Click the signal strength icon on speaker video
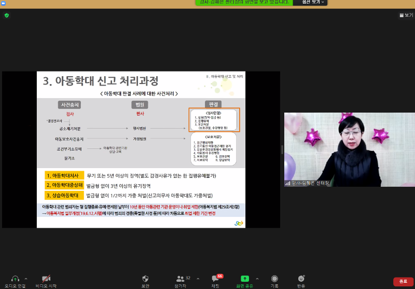The width and height of the screenshot is (415, 289). click(287, 183)
